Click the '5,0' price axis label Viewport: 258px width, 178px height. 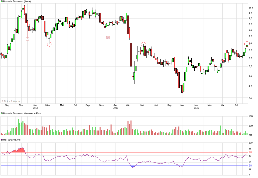(250, 76)
